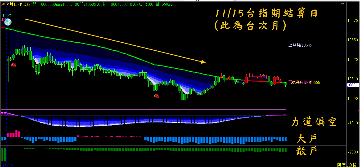Viewport: 360px width, 167px height.
Task: Click the -10.00 indicator axis value
Action: 353,123
